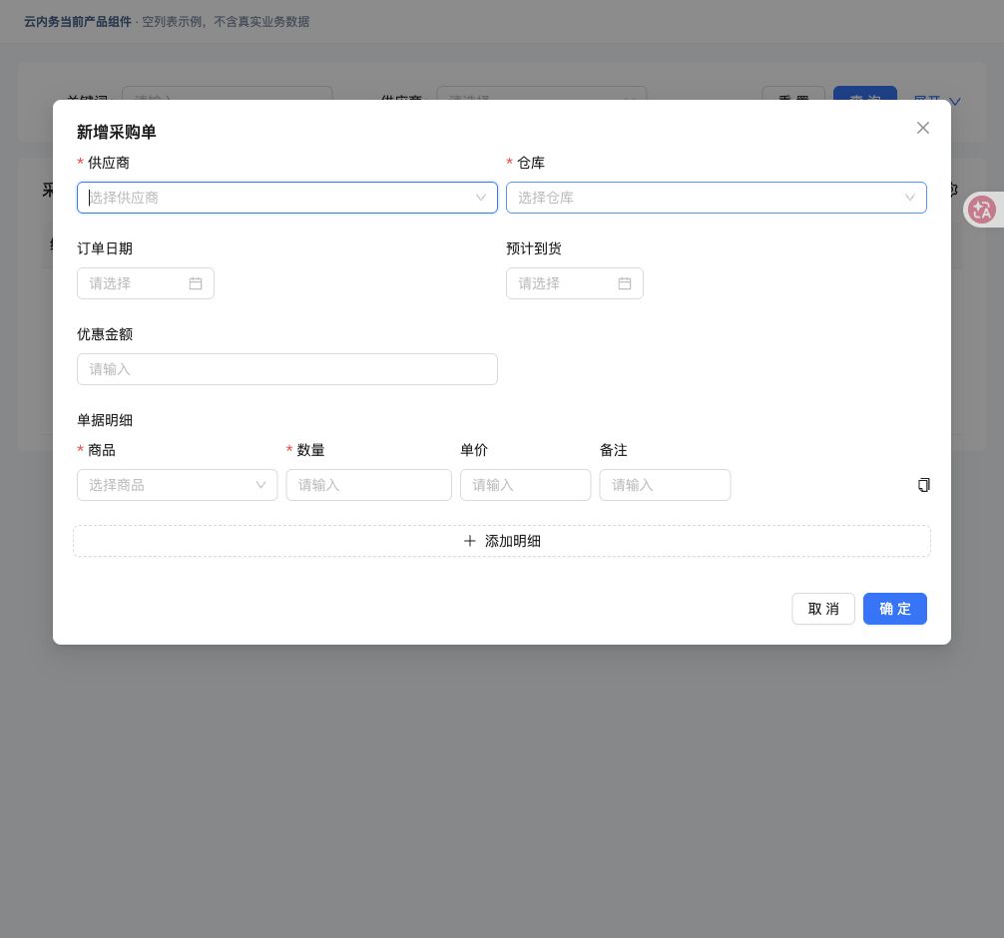This screenshot has height=938, width=1004.
Task: Focus the 备注 input field
Action: pyautogui.click(x=665, y=485)
